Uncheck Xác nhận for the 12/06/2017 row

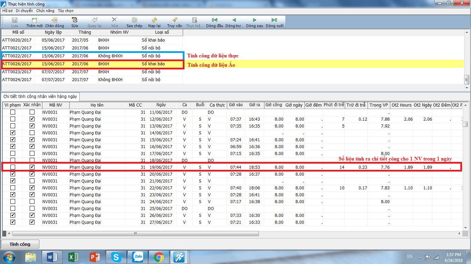click(32, 119)
